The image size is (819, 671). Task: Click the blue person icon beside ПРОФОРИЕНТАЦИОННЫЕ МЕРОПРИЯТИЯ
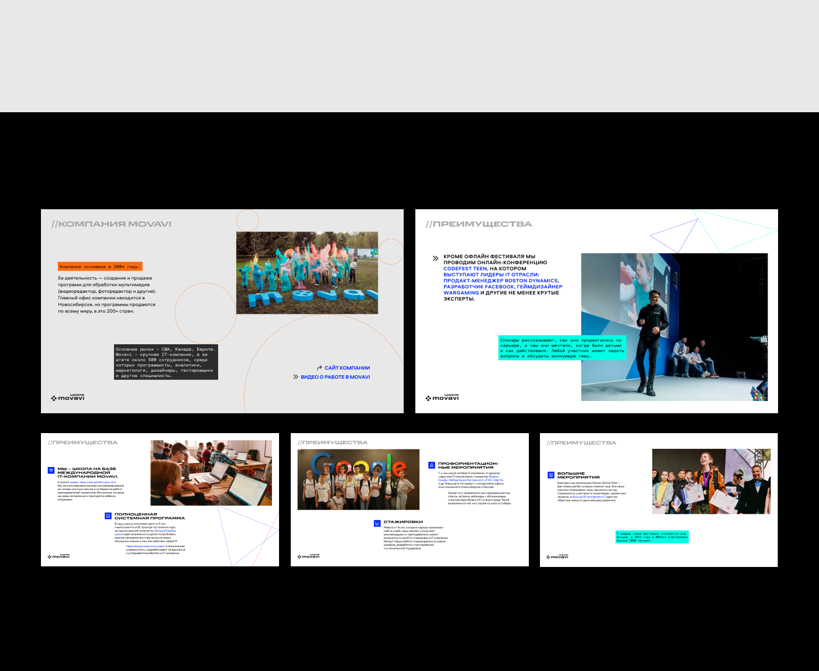(432, 465)
